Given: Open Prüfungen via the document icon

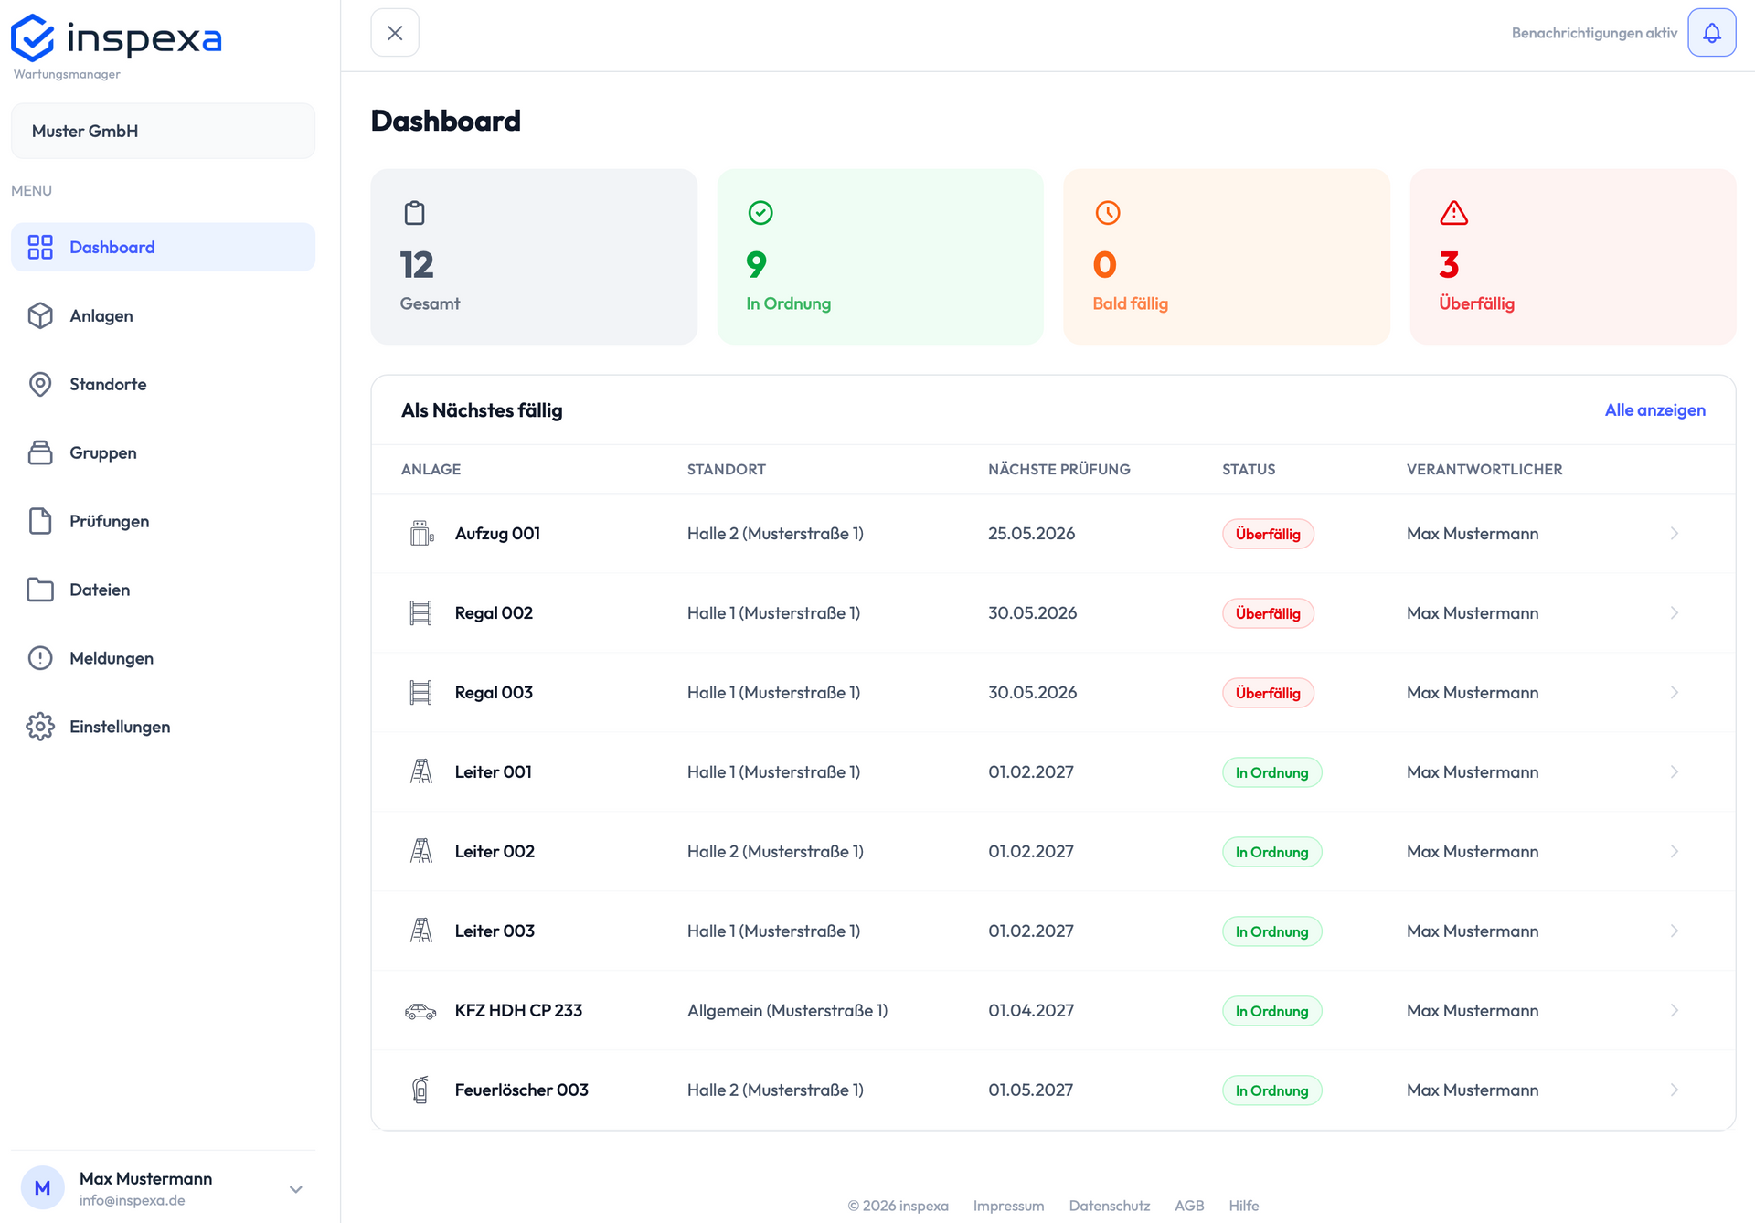Looking at the screenshot, I should coord(40,521).
